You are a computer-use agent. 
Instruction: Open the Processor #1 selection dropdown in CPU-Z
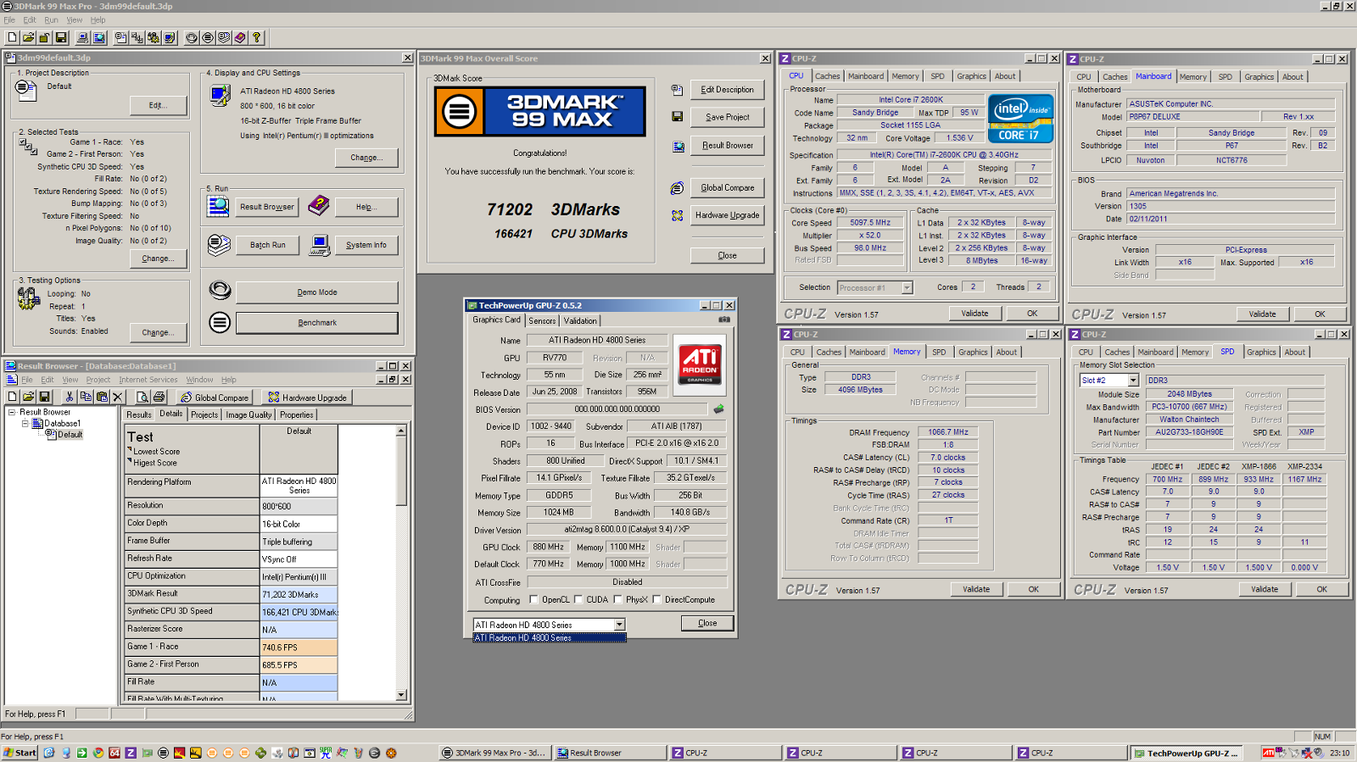(907, 287)
